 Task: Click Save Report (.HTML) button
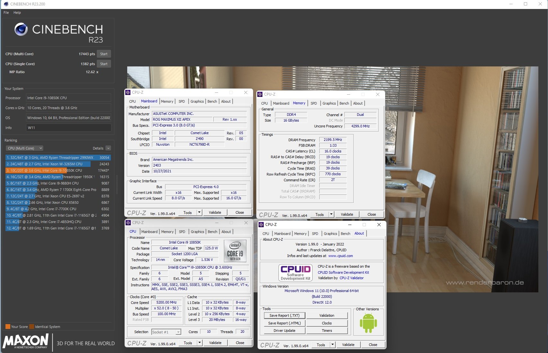(x=284, y=323)
